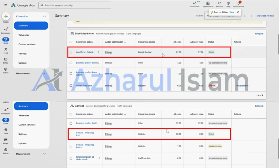Click the Create plus button
This screenshot has width=279, height=168.
(x=6, y=16)
